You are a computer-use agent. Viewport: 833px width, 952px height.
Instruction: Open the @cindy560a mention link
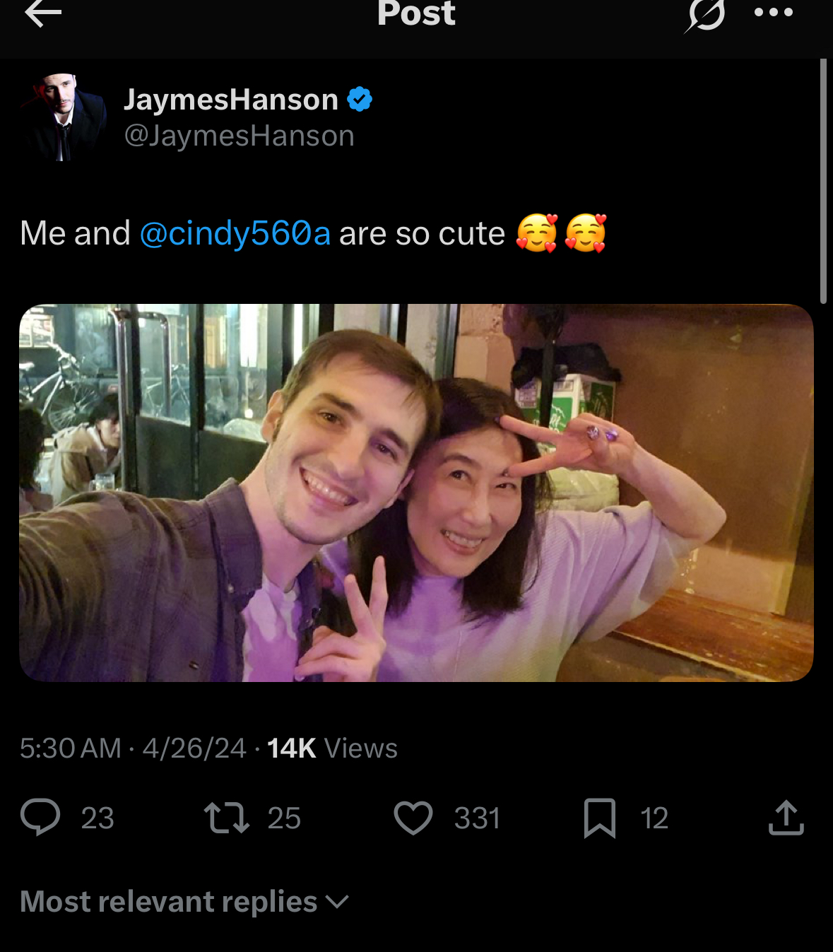point(235,233)
